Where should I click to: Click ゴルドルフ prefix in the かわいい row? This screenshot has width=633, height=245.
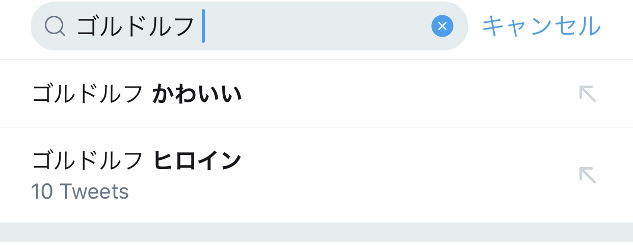[x=87, y=94]
